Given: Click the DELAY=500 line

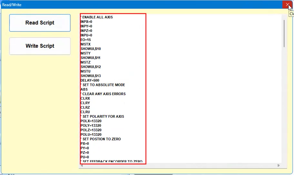Looking at the screenshot, I should [90, 80].
